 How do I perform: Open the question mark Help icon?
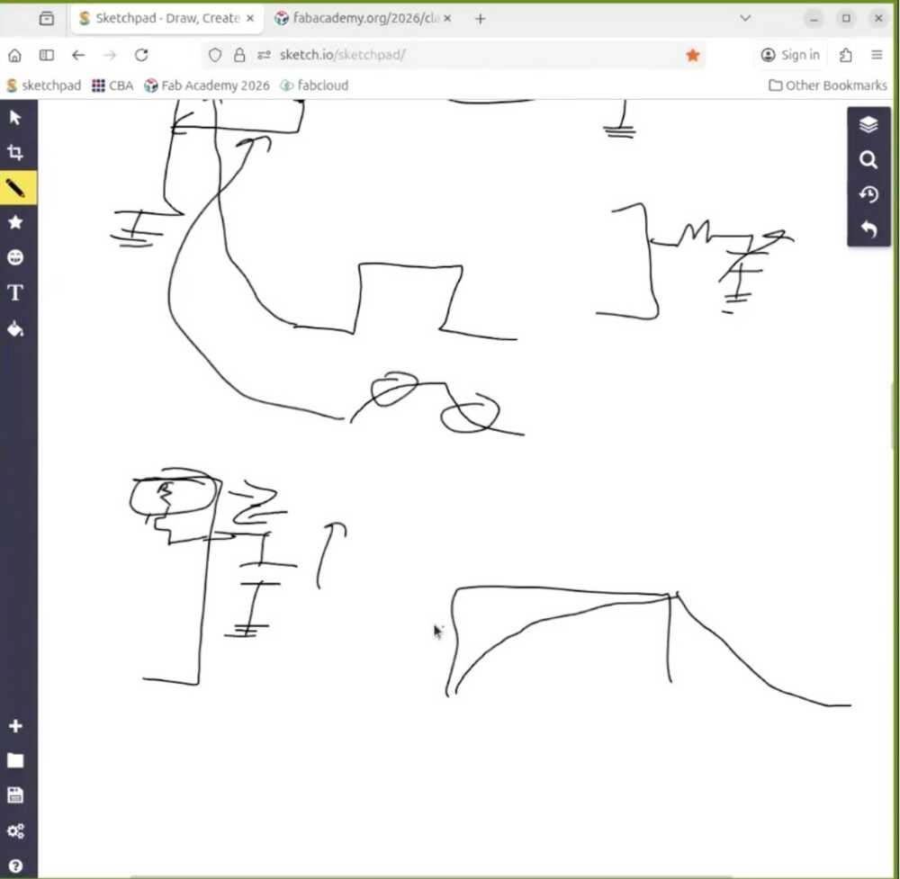(x=15, y=866)
